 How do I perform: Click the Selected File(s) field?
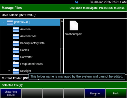(x=63, y=85)
